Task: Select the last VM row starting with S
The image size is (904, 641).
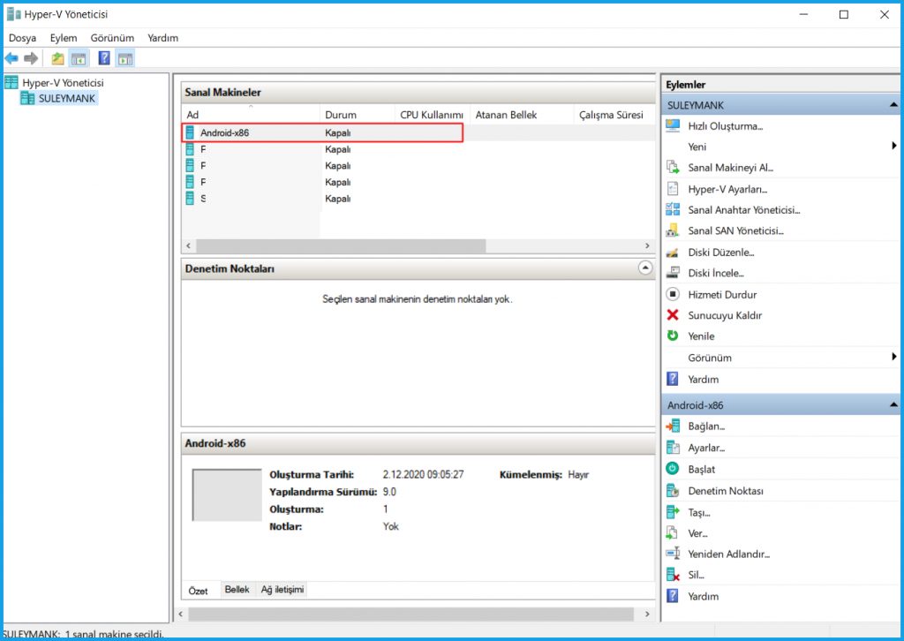Action: point(418,199)
